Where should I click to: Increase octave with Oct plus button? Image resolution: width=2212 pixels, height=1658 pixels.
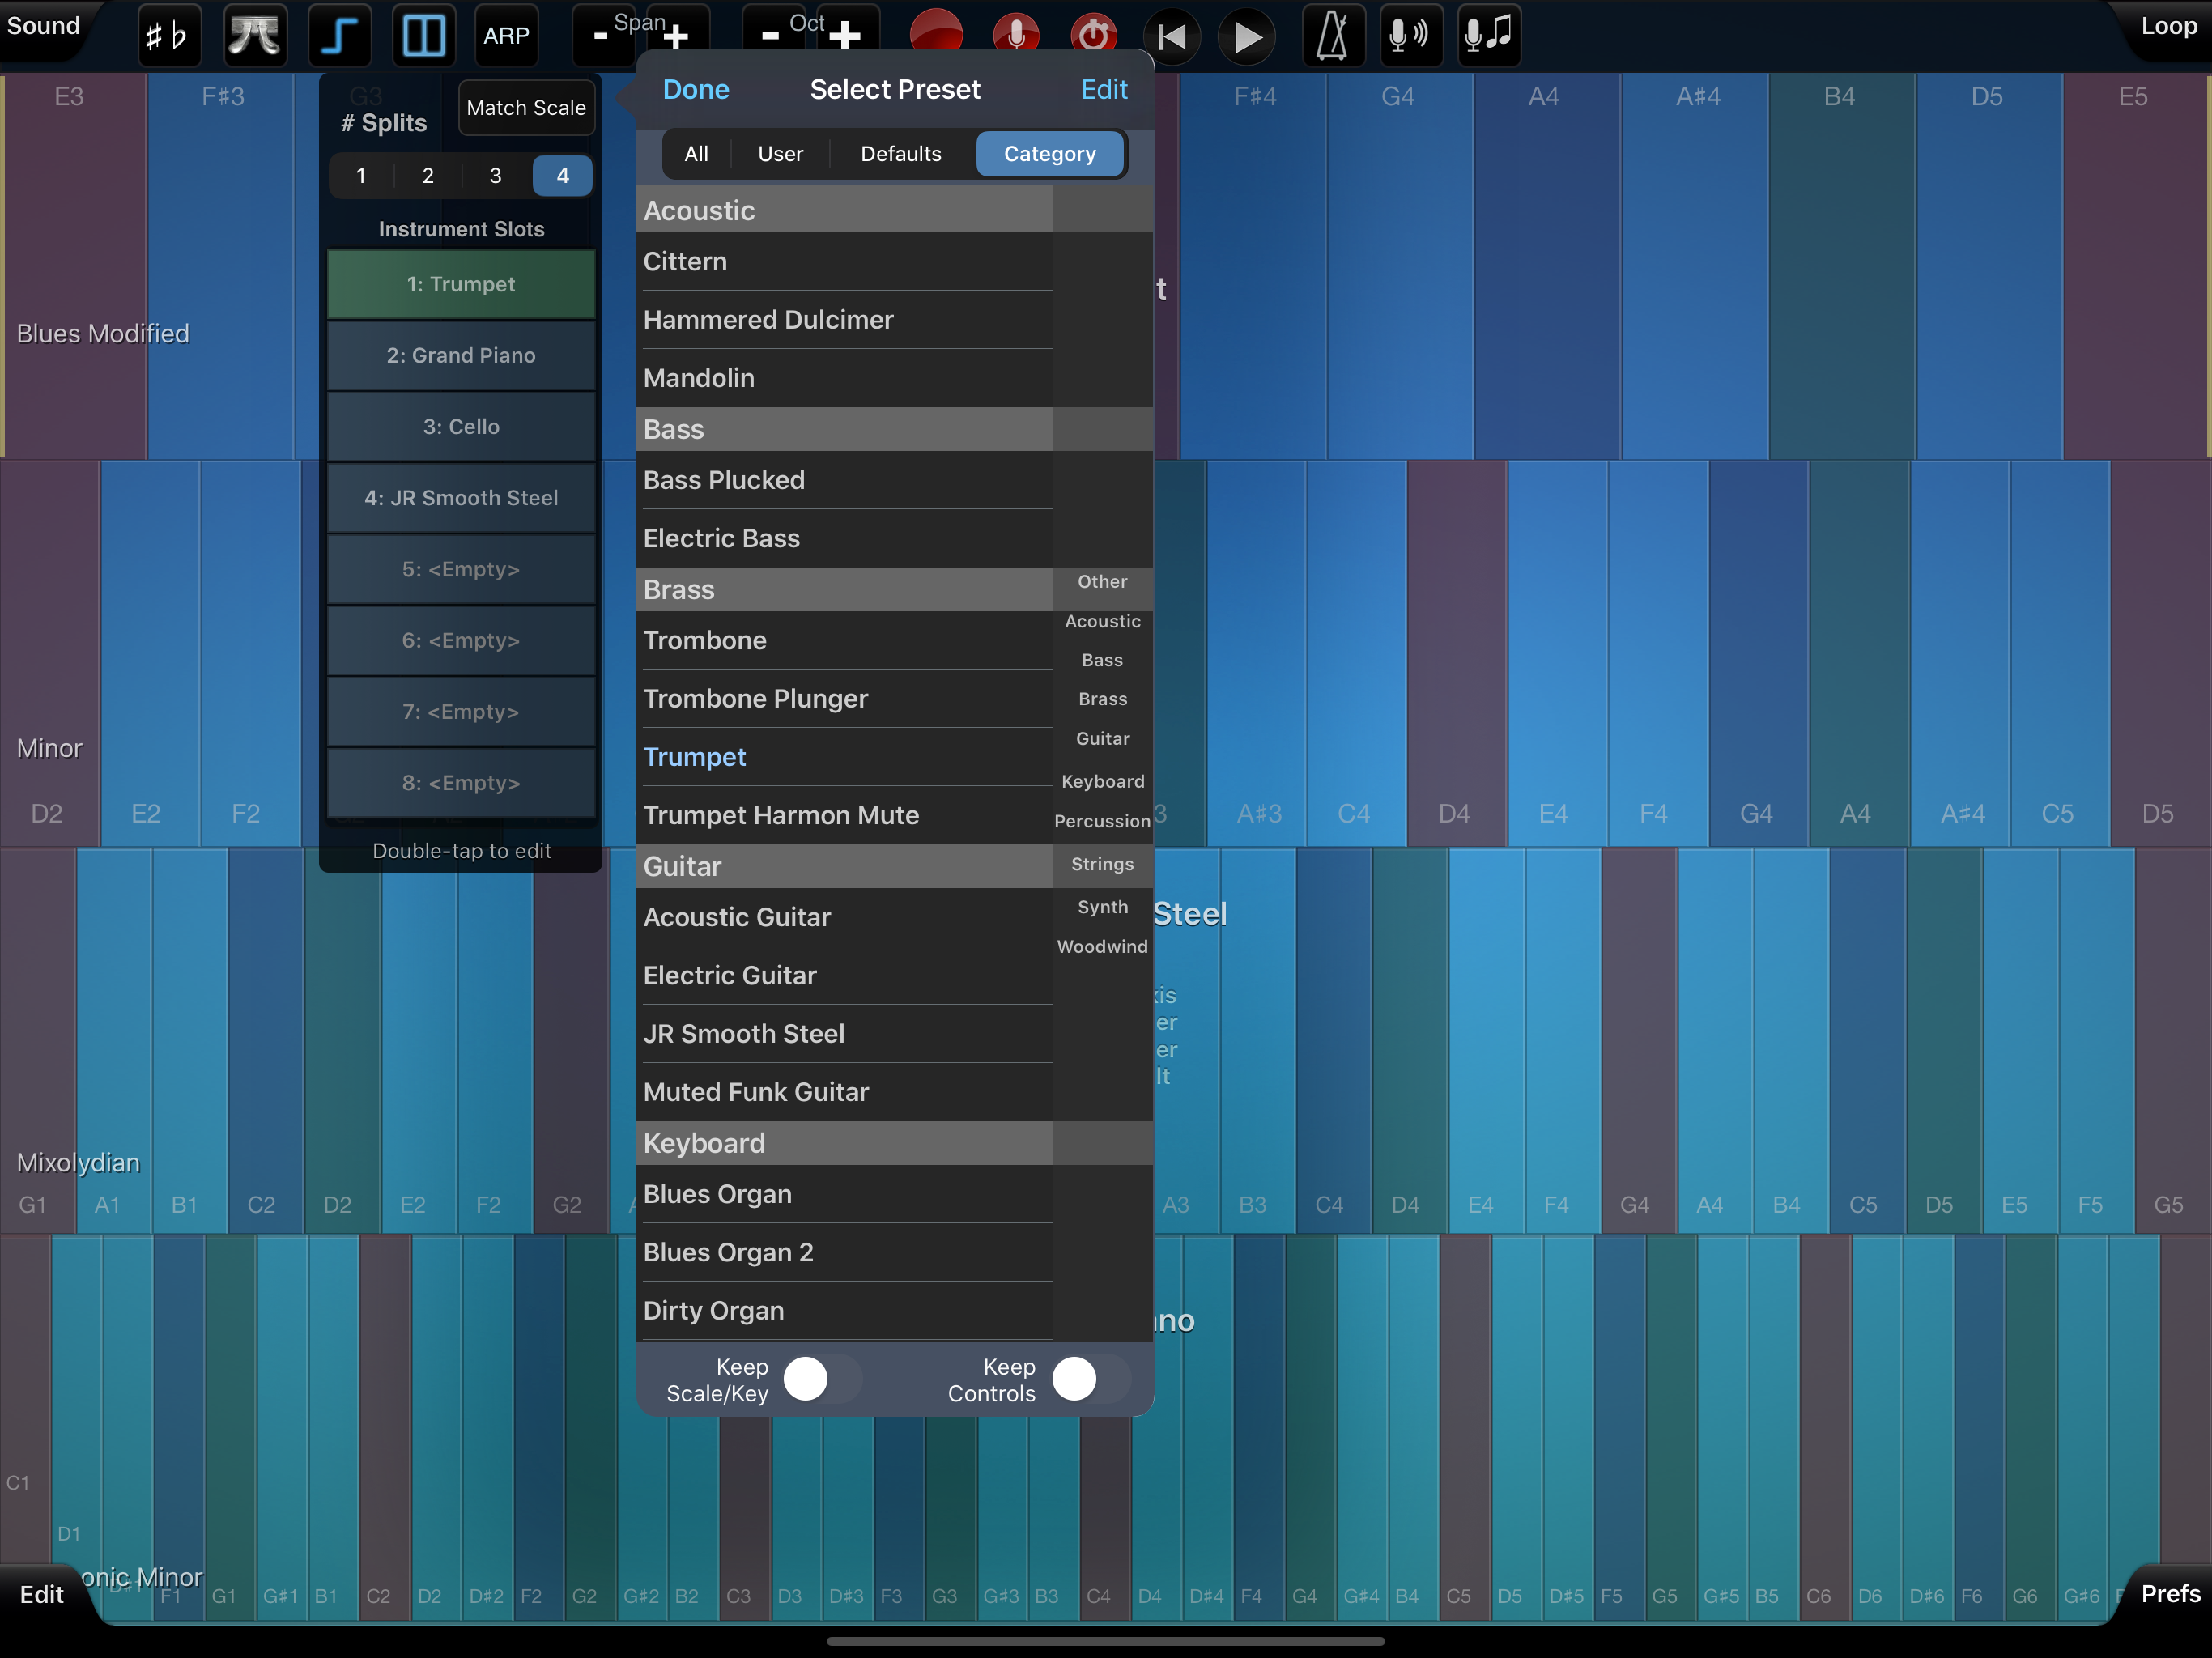pos(845,36)
